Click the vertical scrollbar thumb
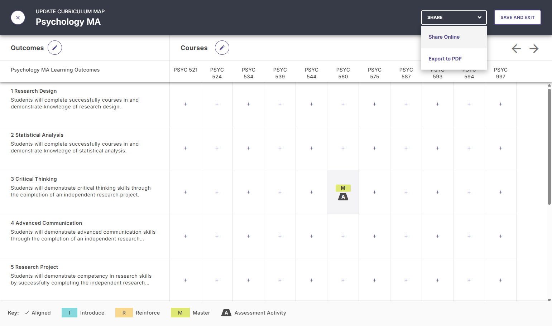Image resolution: width=552 pixels, height=326 pixels. 549,147
